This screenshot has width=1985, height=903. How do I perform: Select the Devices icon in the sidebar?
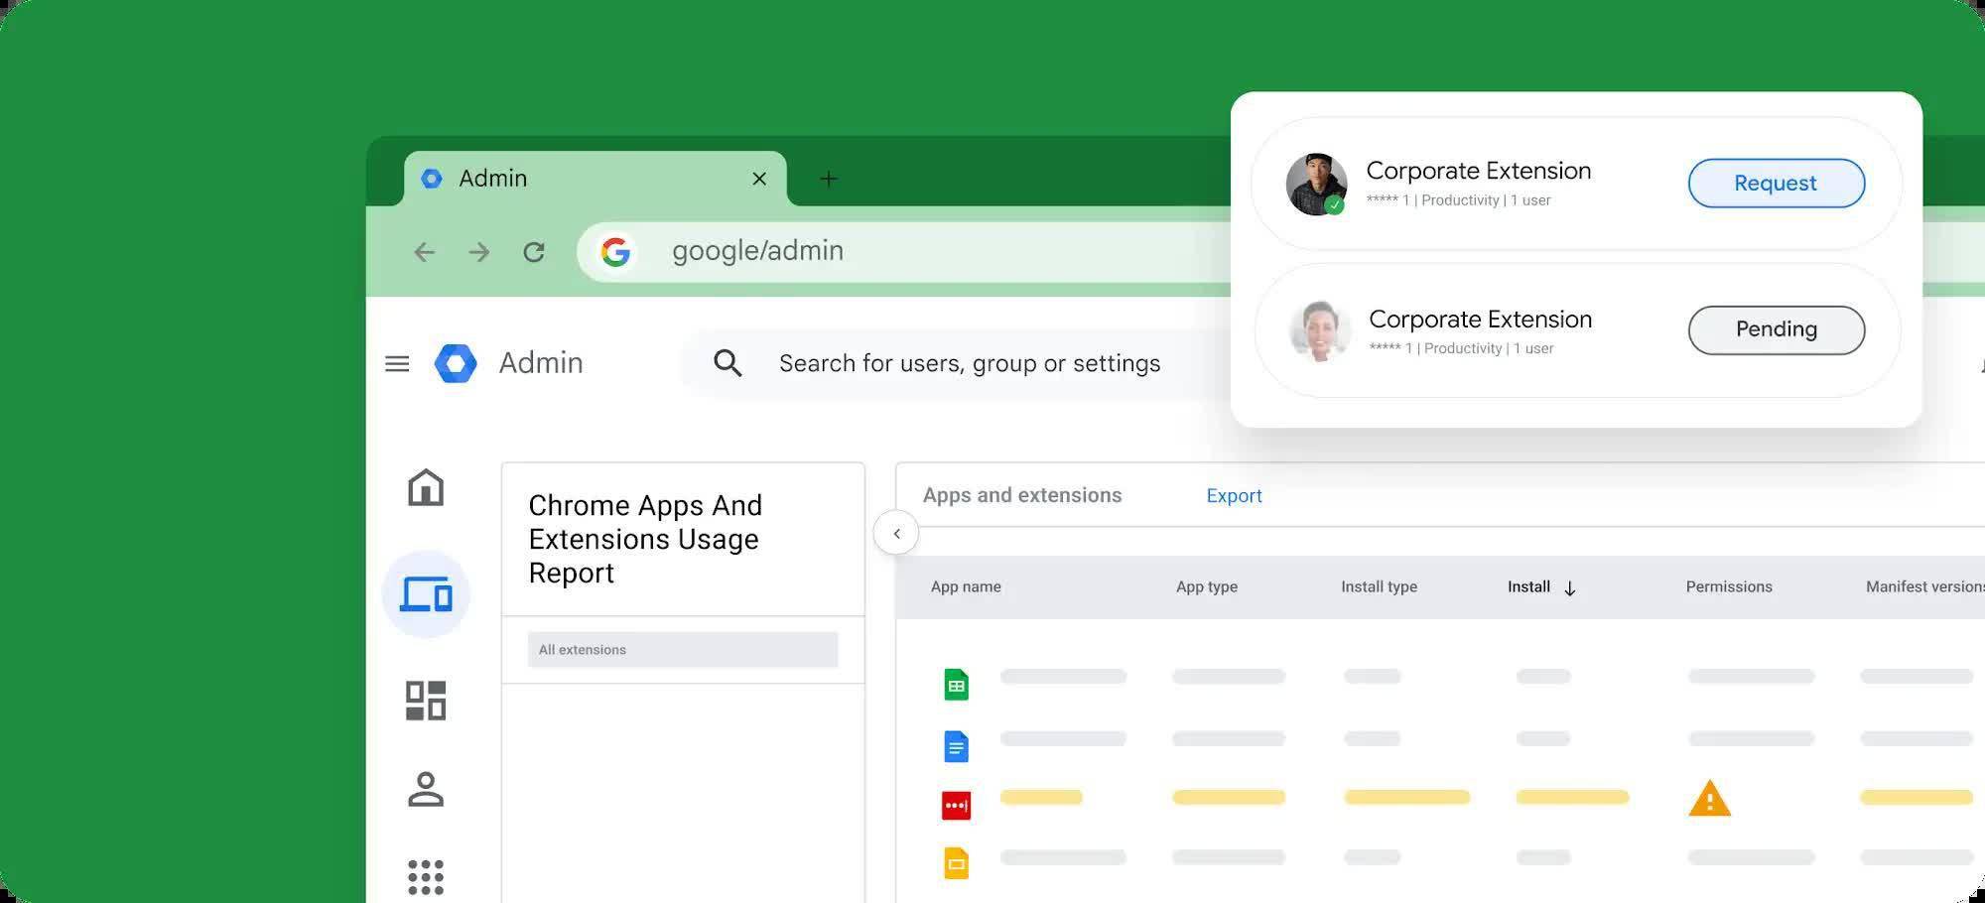(426, 592)
